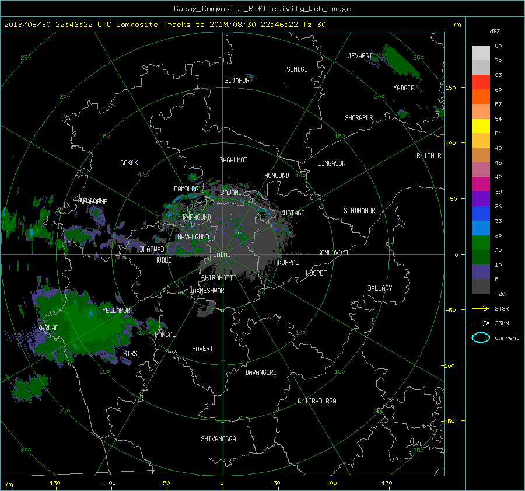
Task: Click the UTC Composite Tracks timestamp header
Action: click(164, 25)
